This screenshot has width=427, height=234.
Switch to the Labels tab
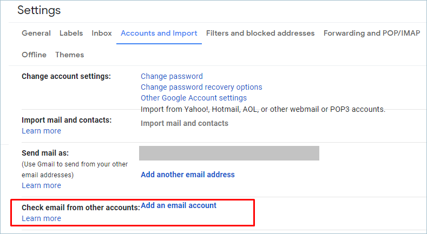(x=71, y=33)
